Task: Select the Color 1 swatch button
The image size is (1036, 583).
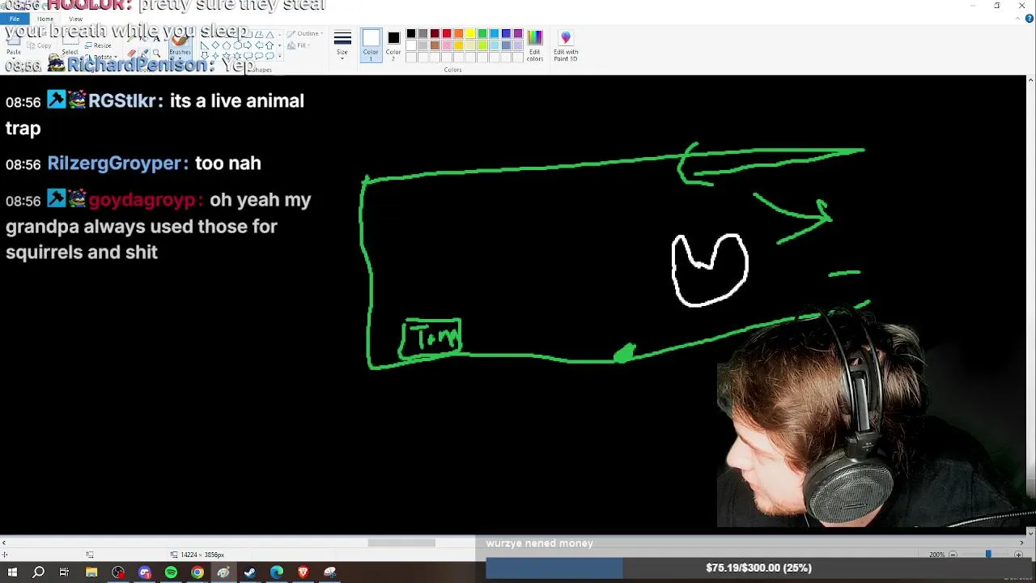Action: pyautogui.click(x=371, y=45)
